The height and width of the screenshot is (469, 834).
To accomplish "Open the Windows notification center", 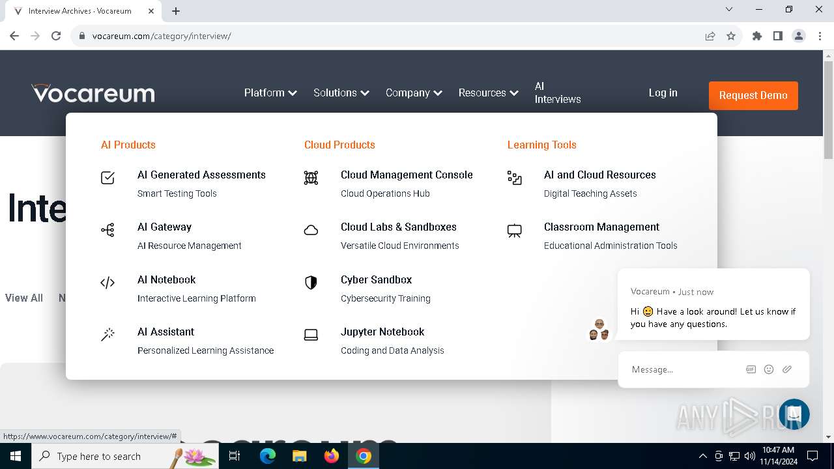I will (x=812, y=456).
